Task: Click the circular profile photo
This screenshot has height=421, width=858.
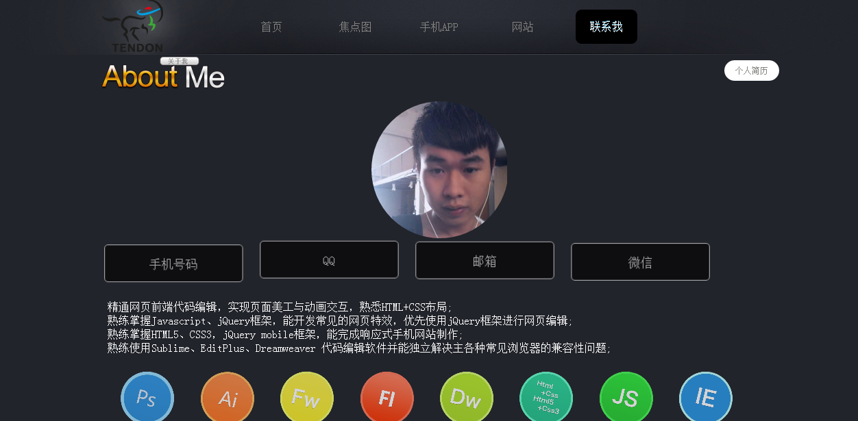Action: (439, 170)
